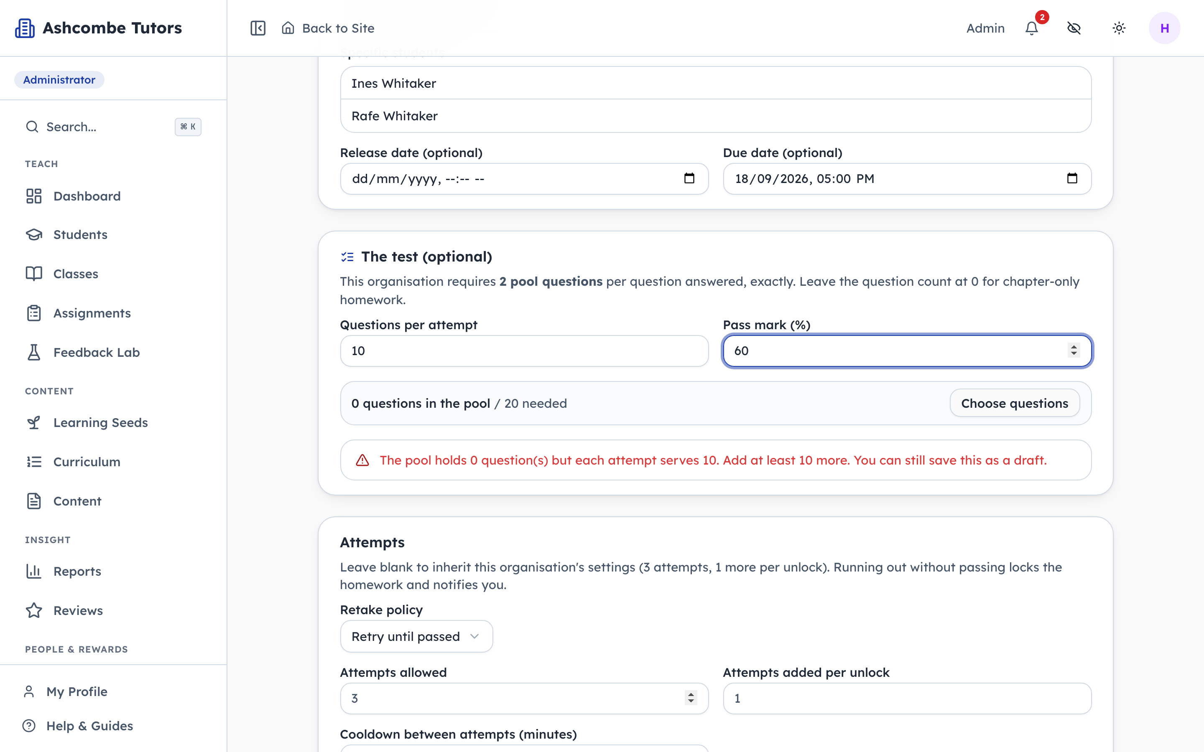Open Reports page
1204x752 pixels.
pos(77,571)
